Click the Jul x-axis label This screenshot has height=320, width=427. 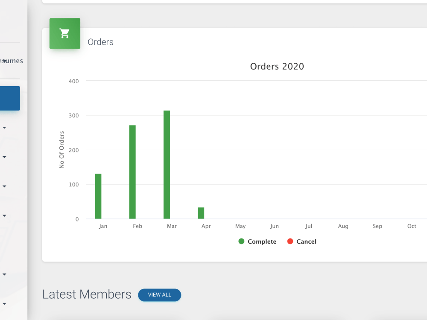pyautogui.click(x=309, y=226)
